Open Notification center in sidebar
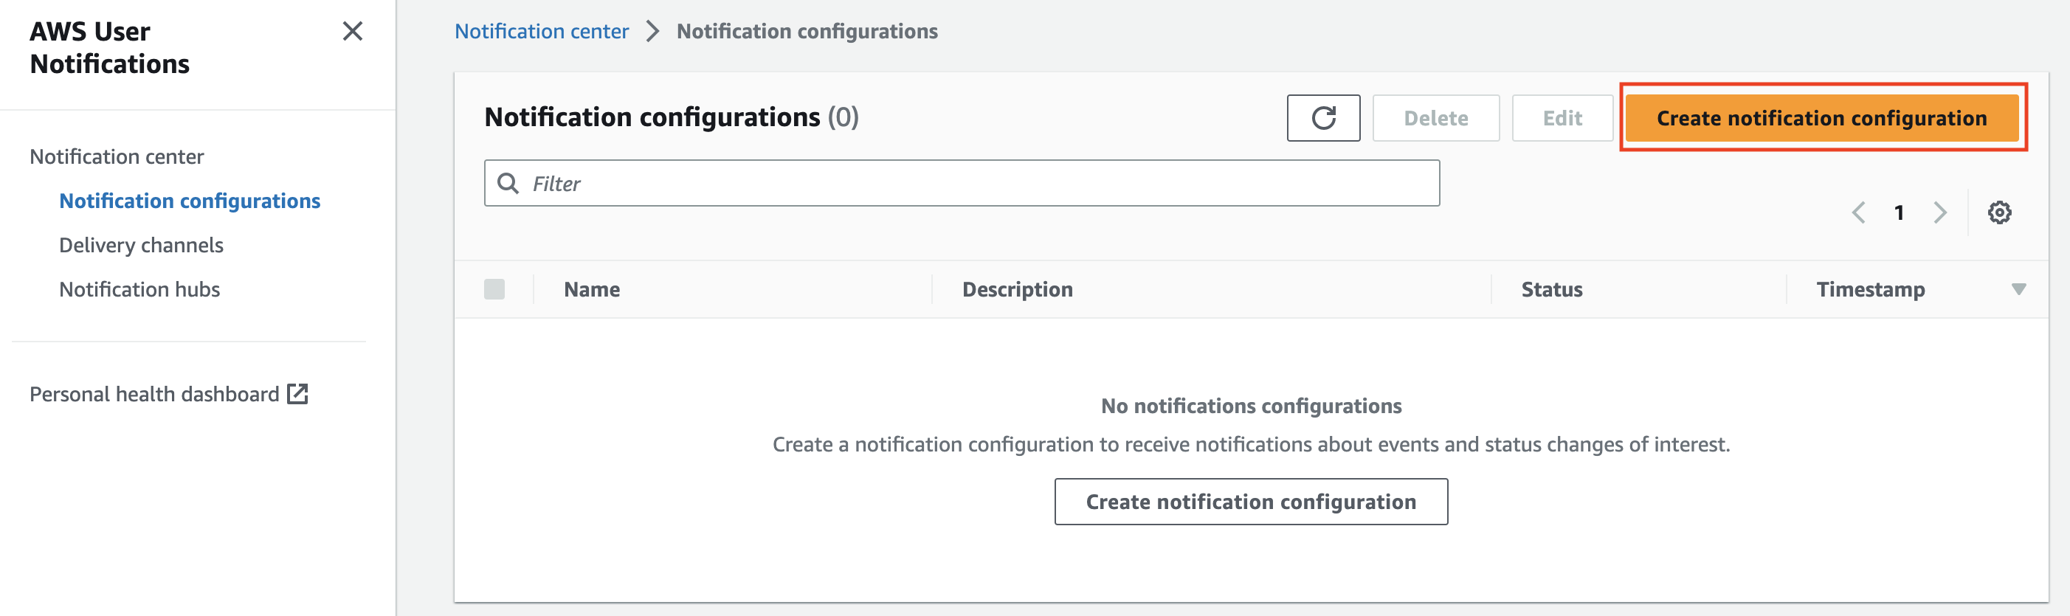 coord(117,156)
